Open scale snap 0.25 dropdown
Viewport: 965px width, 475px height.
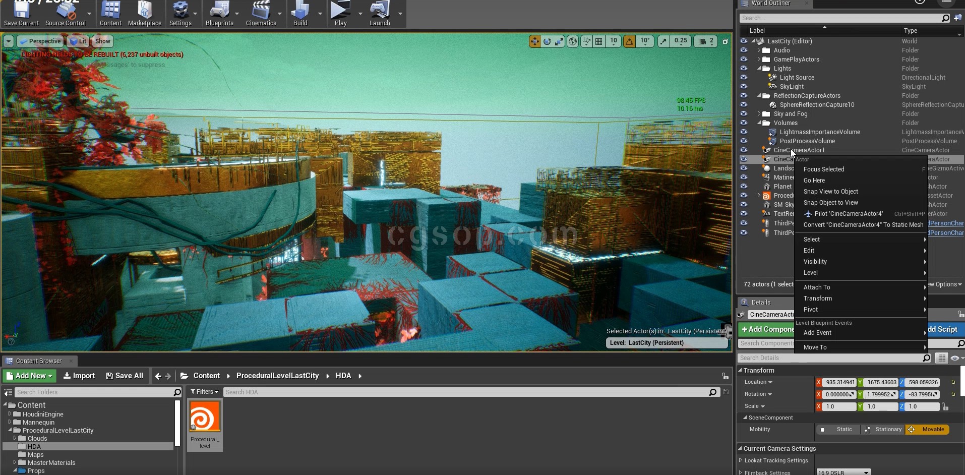coord(681,41)
